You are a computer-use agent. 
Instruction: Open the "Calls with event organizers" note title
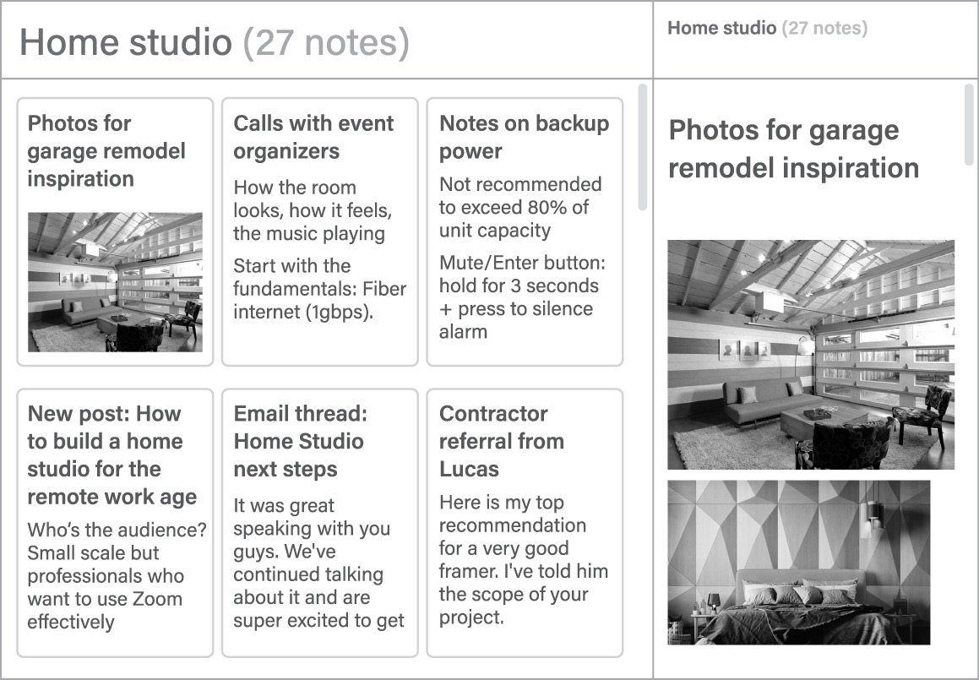tap(313, 137)
